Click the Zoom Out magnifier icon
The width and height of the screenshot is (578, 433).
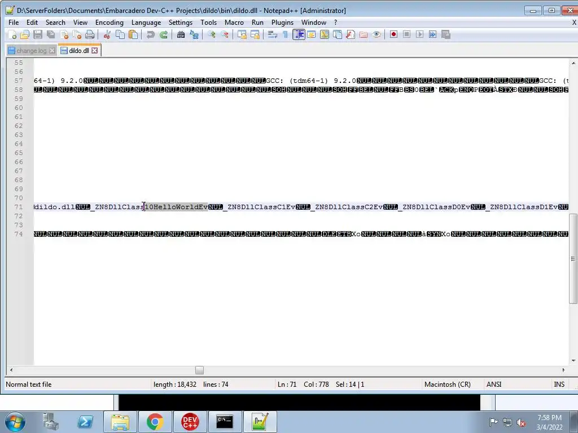[224, 34]
